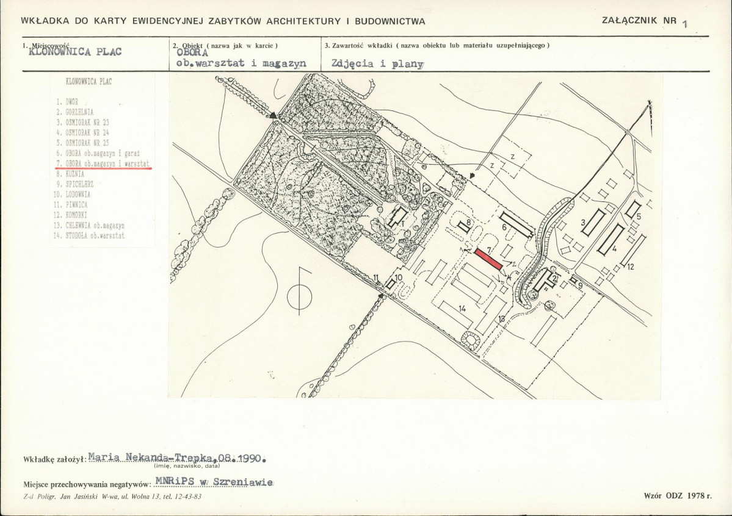Click the typed text 'MNRiPS w Szreniawie'

(214, 482)
